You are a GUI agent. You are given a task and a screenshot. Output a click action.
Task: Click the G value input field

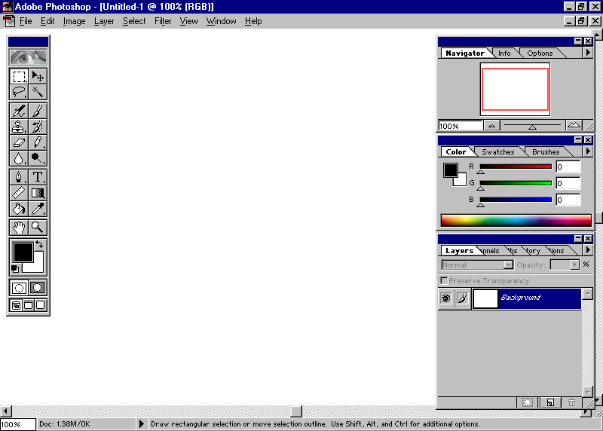pos(568,183)
